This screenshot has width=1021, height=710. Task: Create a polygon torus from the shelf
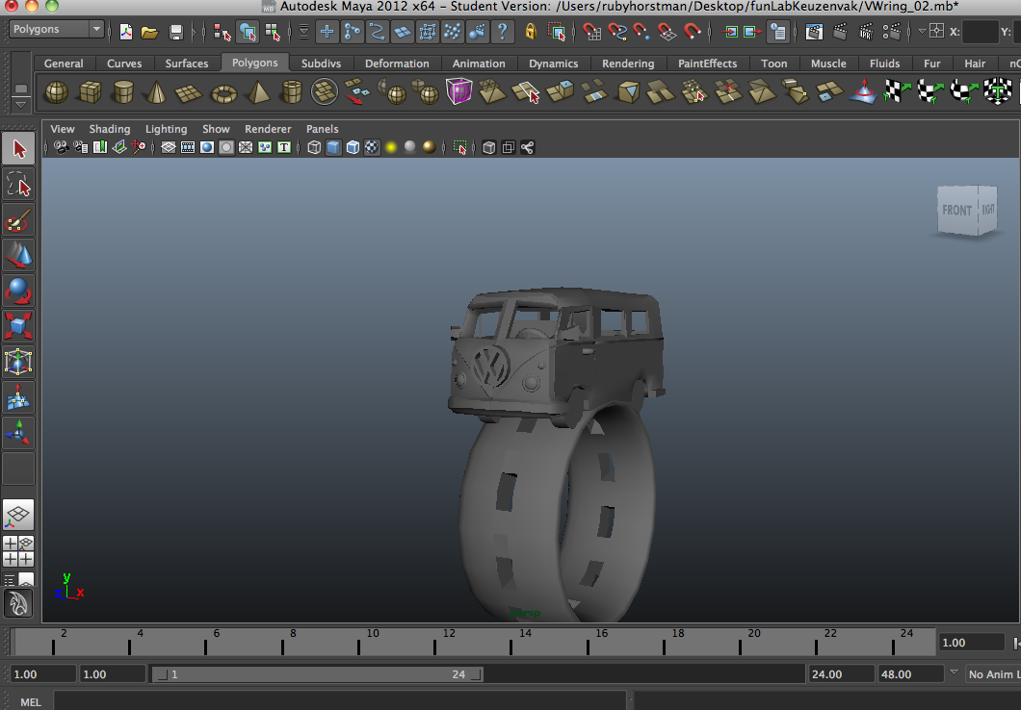point(223,92)
